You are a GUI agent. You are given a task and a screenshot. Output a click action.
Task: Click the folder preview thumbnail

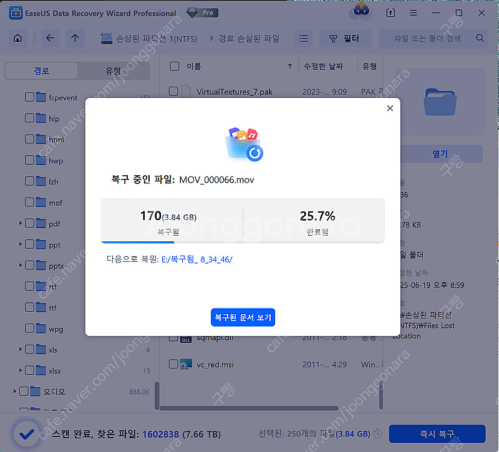(x=440, y=102)
